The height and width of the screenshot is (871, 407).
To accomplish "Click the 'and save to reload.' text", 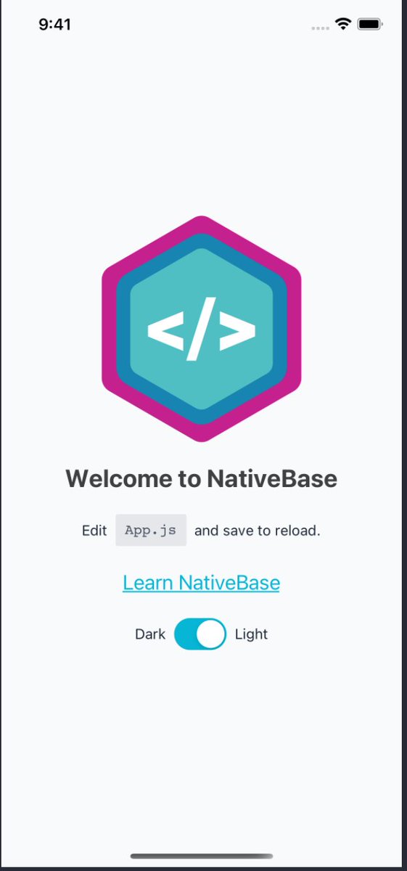I will pos(258,531).
